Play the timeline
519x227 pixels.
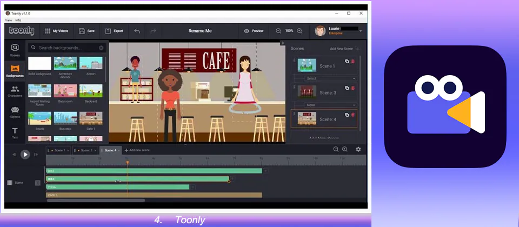coord(25,154)
